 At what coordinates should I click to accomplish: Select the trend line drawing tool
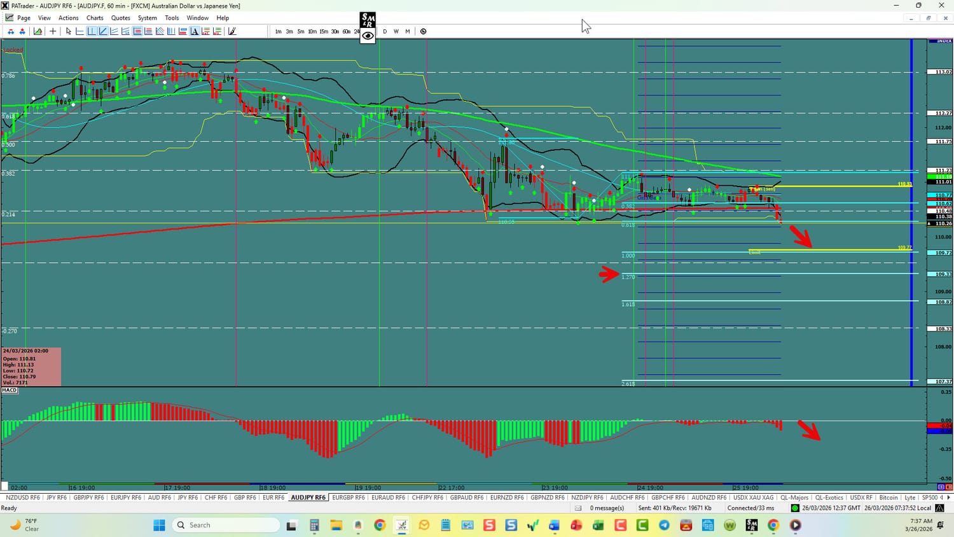coord(103,31)
